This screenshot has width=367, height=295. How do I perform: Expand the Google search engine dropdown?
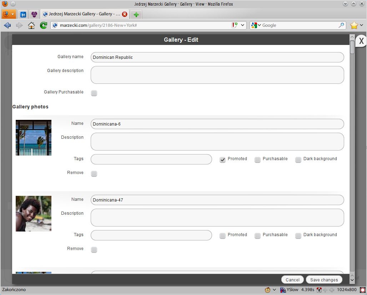(256, 25)
